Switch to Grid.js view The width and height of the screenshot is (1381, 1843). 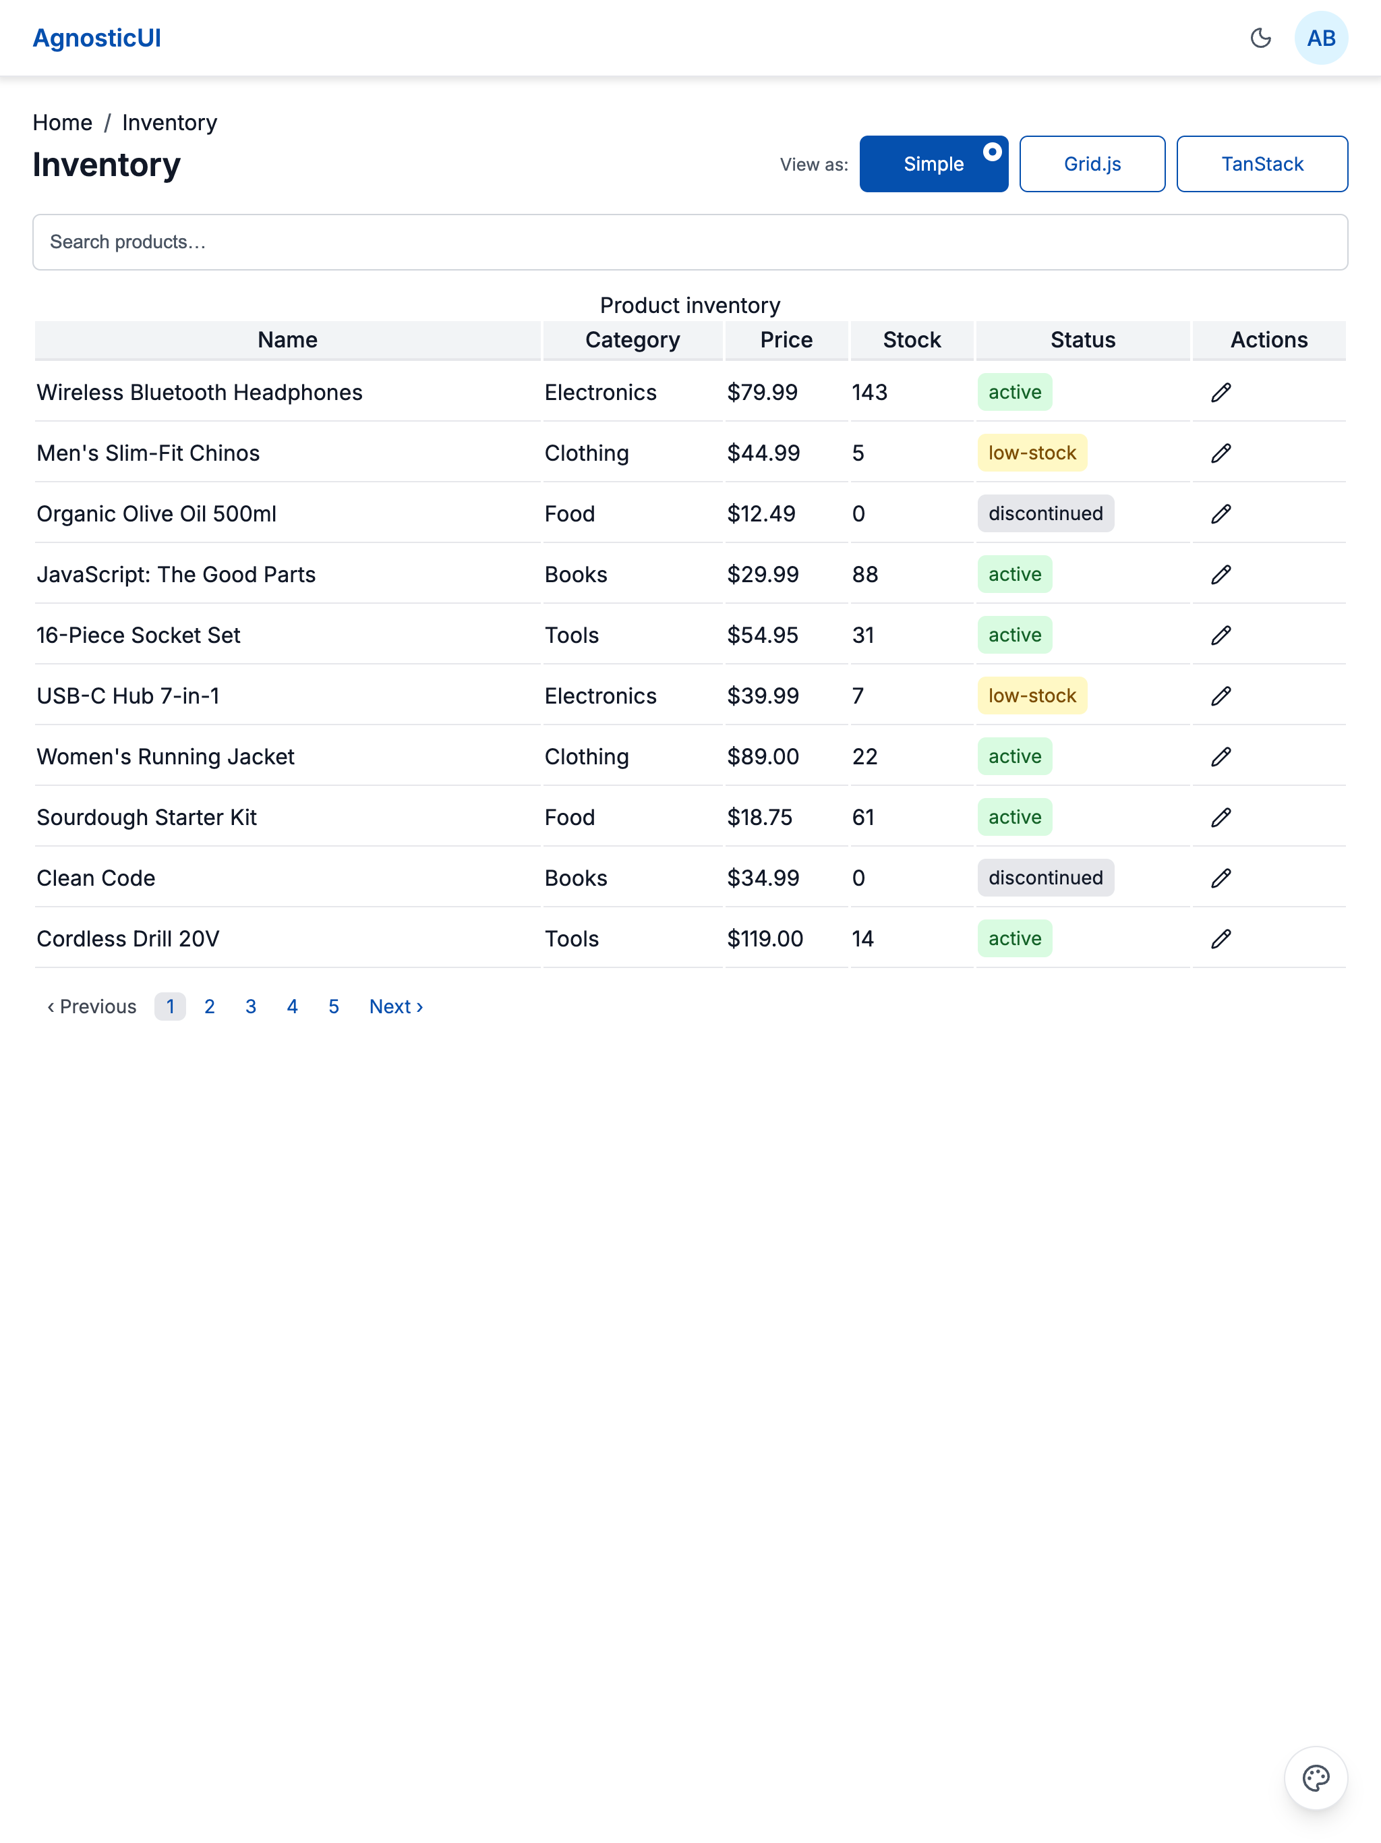(x=1091, y=164)
